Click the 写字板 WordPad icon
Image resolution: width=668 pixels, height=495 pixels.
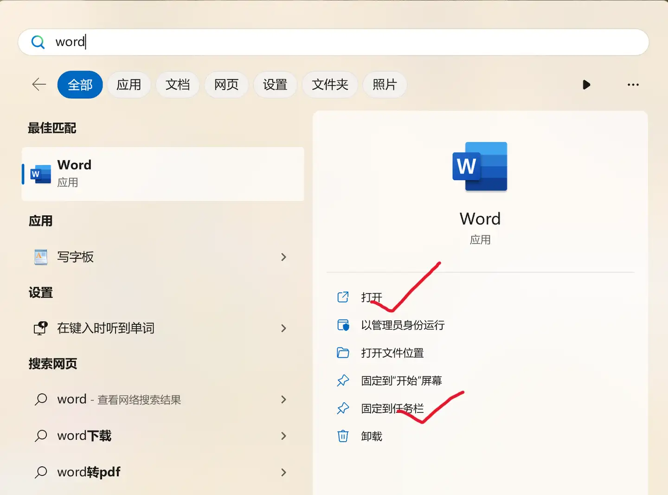41,257
